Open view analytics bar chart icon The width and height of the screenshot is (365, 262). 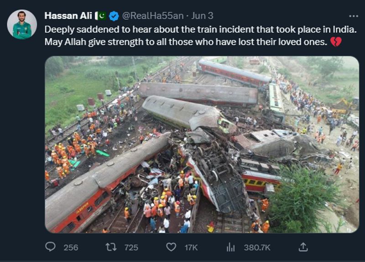click(231, 247)
